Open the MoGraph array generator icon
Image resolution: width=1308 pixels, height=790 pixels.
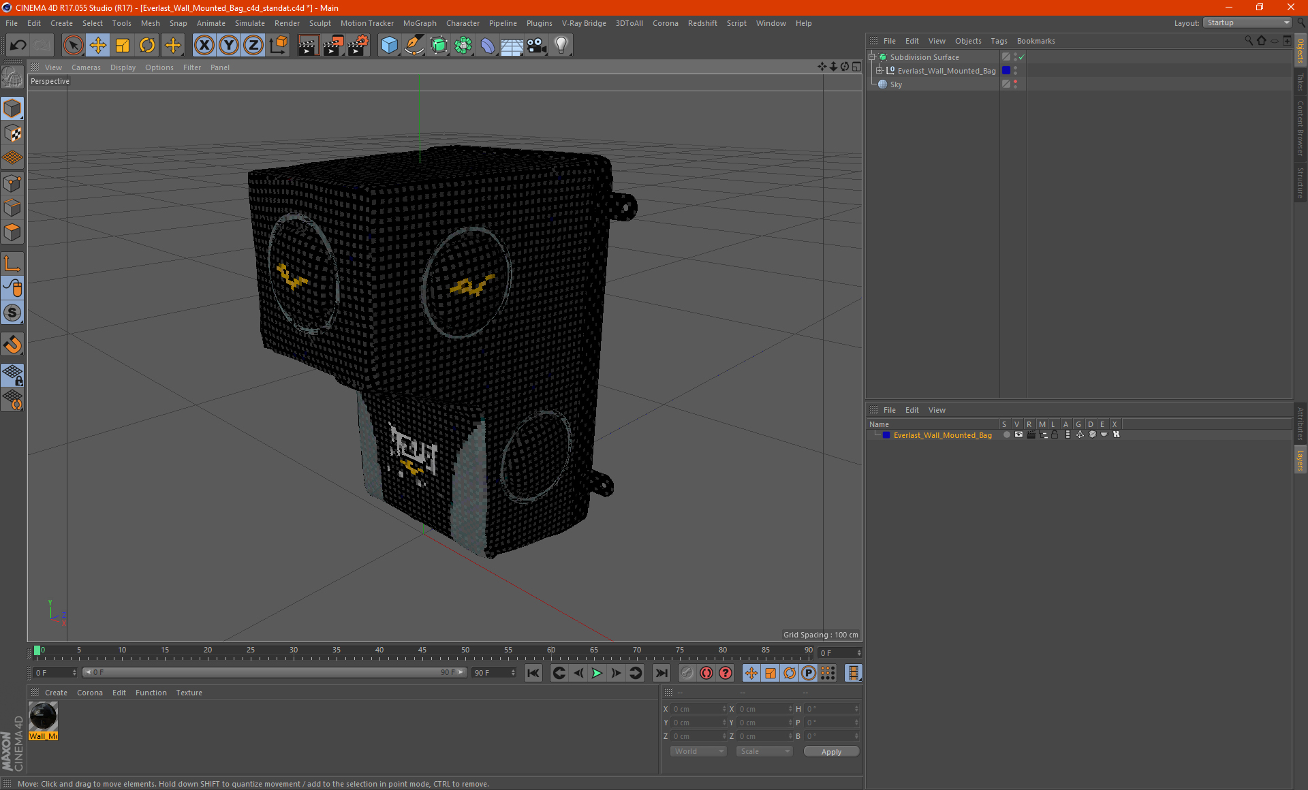pos(463,46)
